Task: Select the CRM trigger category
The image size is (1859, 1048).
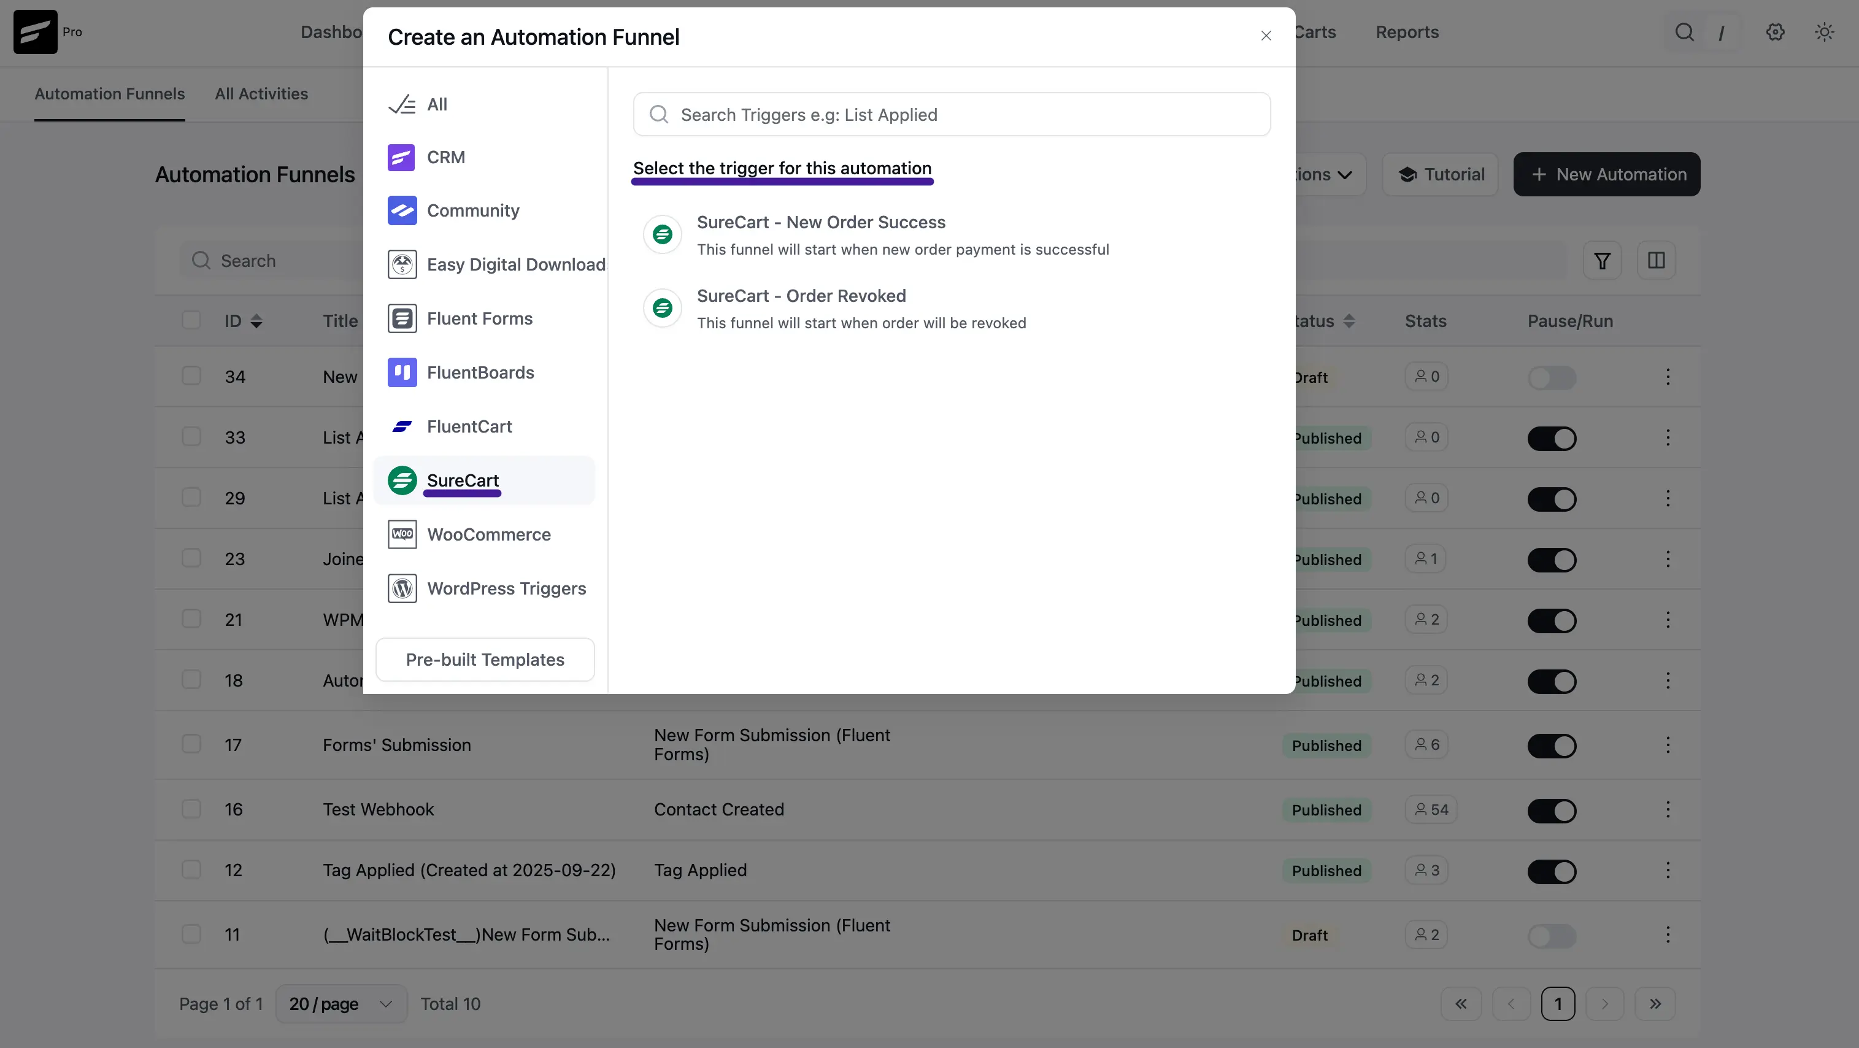Action: 484,157
